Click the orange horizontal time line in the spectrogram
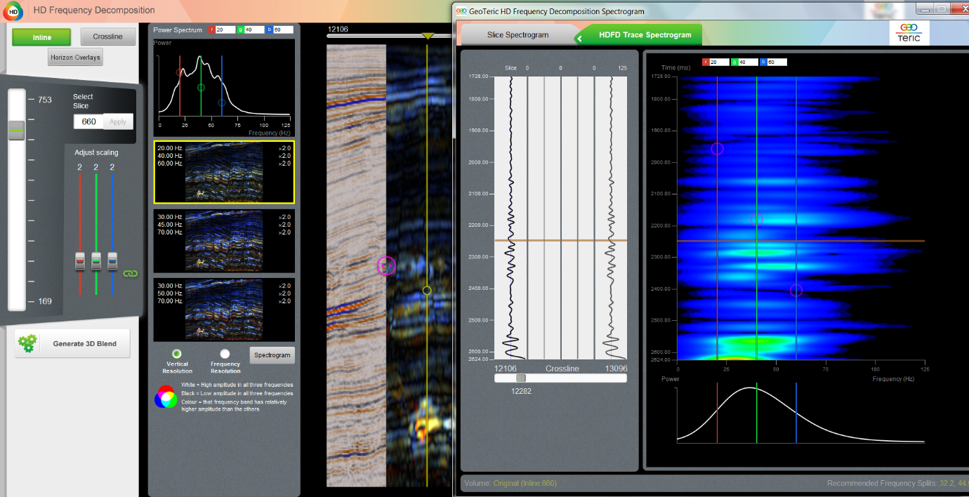969x497 pixels. [801, 241]
